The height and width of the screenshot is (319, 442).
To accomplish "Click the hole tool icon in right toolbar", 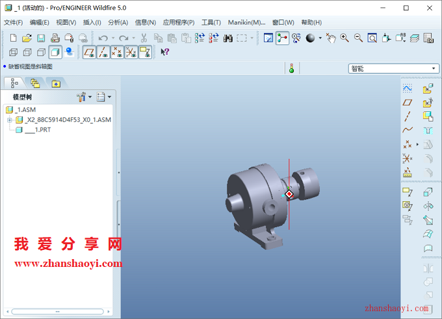I will pyautogui.click(x=428, y=130).
